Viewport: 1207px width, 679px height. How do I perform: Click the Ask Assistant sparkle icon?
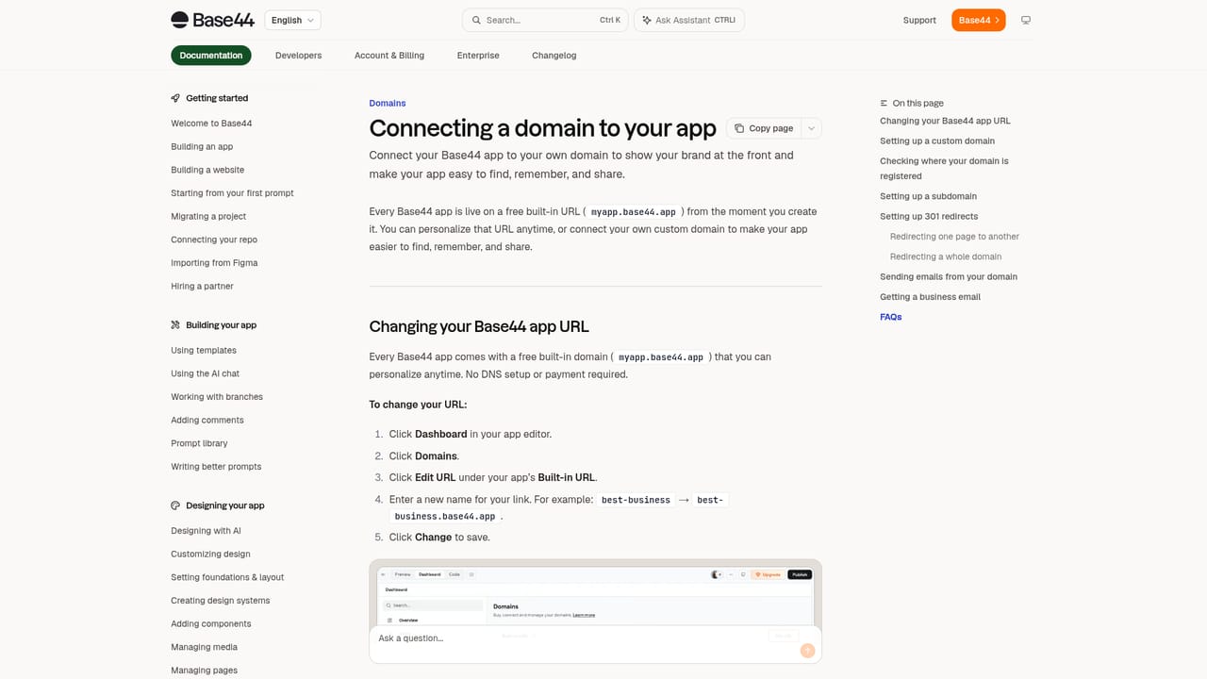(647, 20)
